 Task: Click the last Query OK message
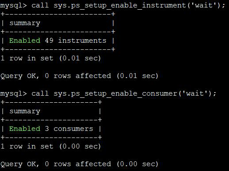click(x=79, y=164)
